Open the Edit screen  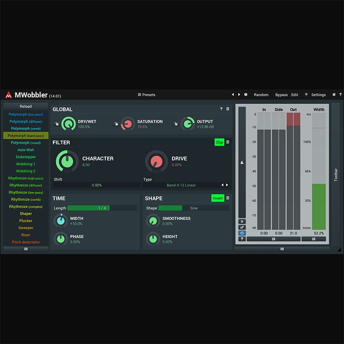(x=295, y=95)
